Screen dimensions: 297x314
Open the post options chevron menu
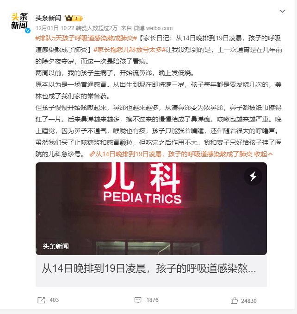[x=282, y=11]
